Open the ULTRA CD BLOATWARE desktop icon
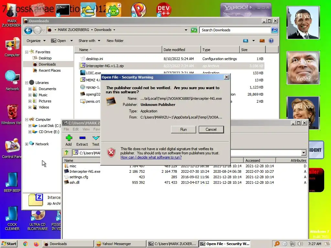 [37, 221]
